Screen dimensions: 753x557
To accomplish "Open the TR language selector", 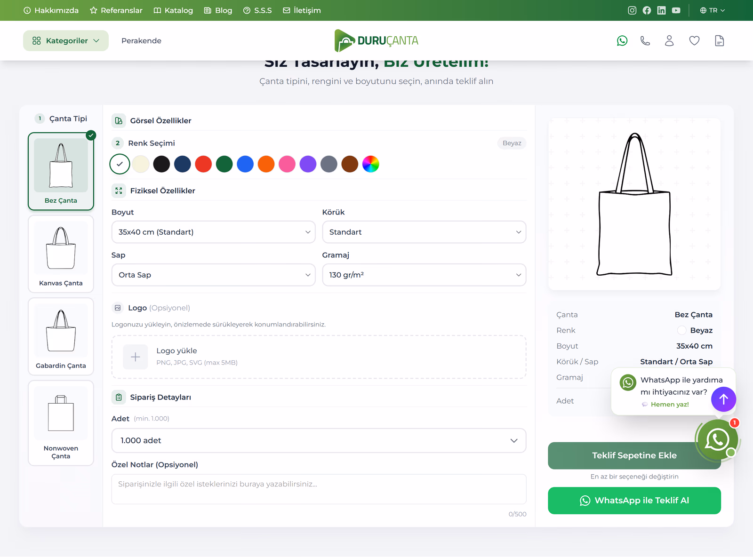I will click(x=712, y=10).
